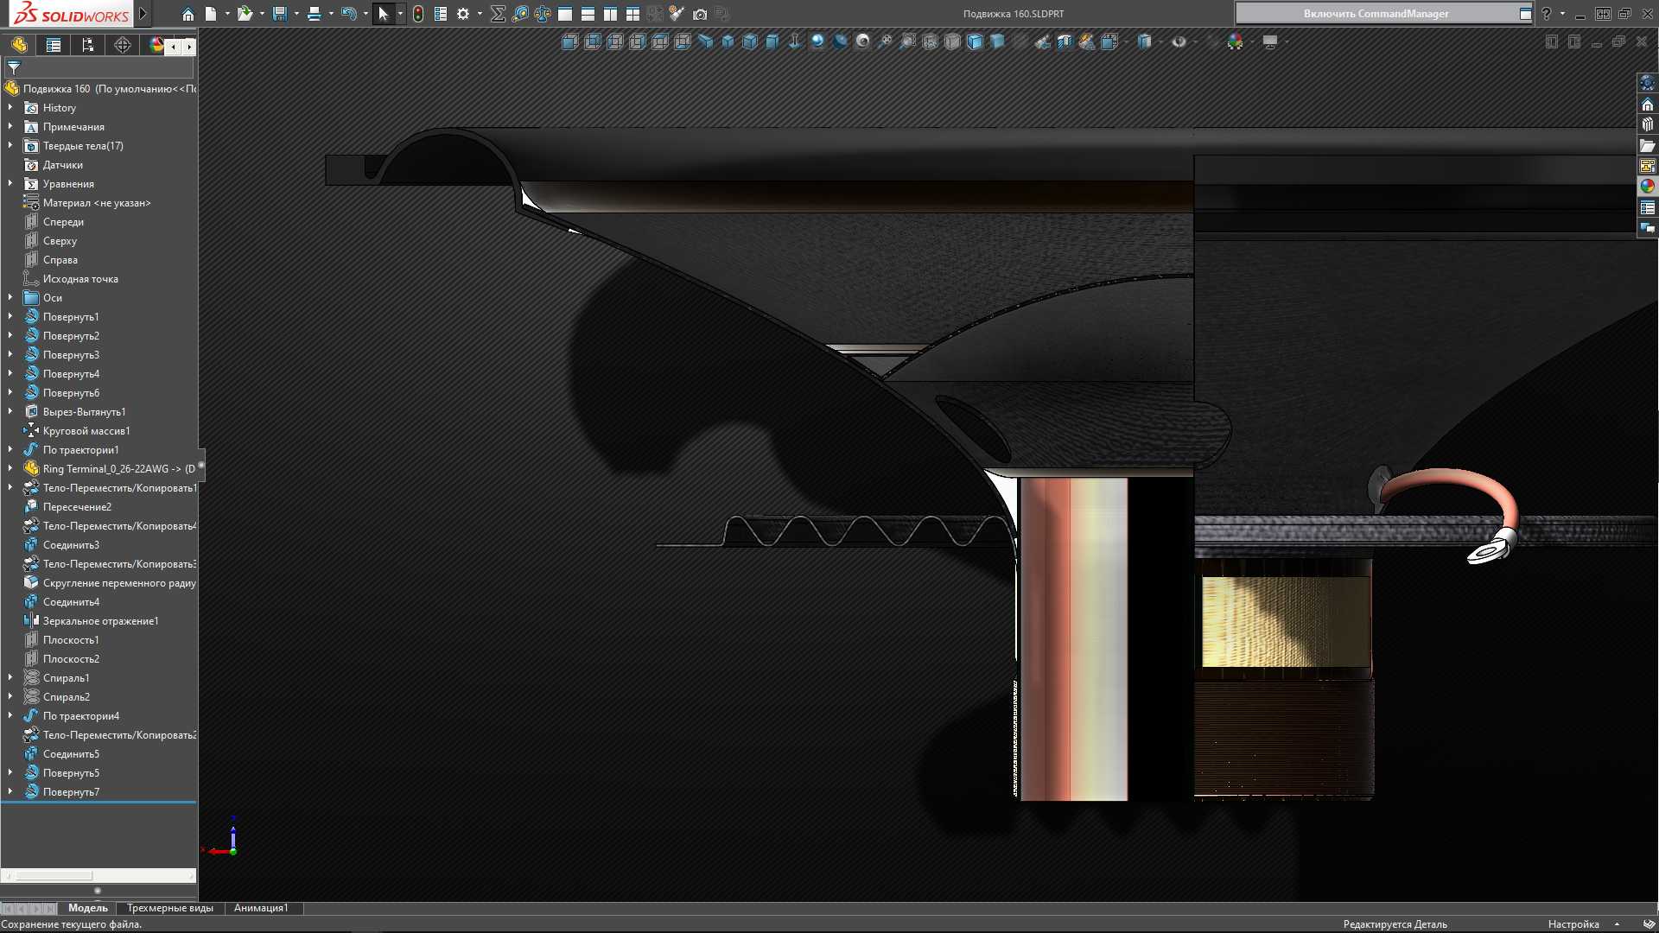
Task: Expand the Спираль1 feature
Action: pos(10,678)
